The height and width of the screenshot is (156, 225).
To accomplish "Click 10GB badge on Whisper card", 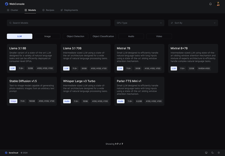I will 85,101.
